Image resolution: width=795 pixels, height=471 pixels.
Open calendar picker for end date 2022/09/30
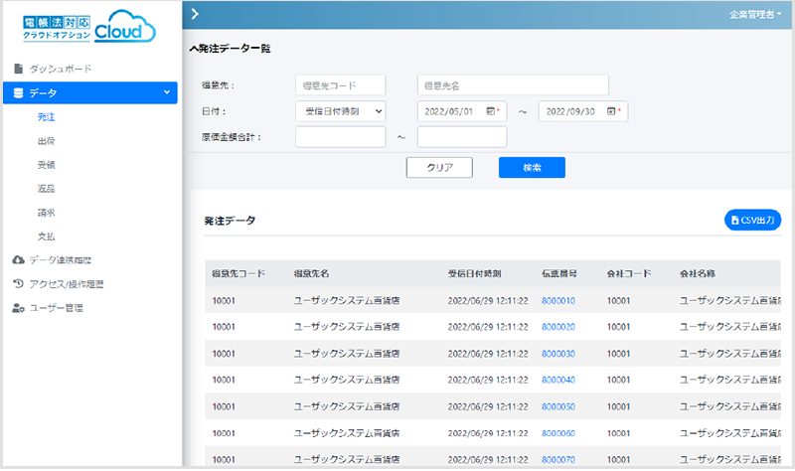coord(611,111)
